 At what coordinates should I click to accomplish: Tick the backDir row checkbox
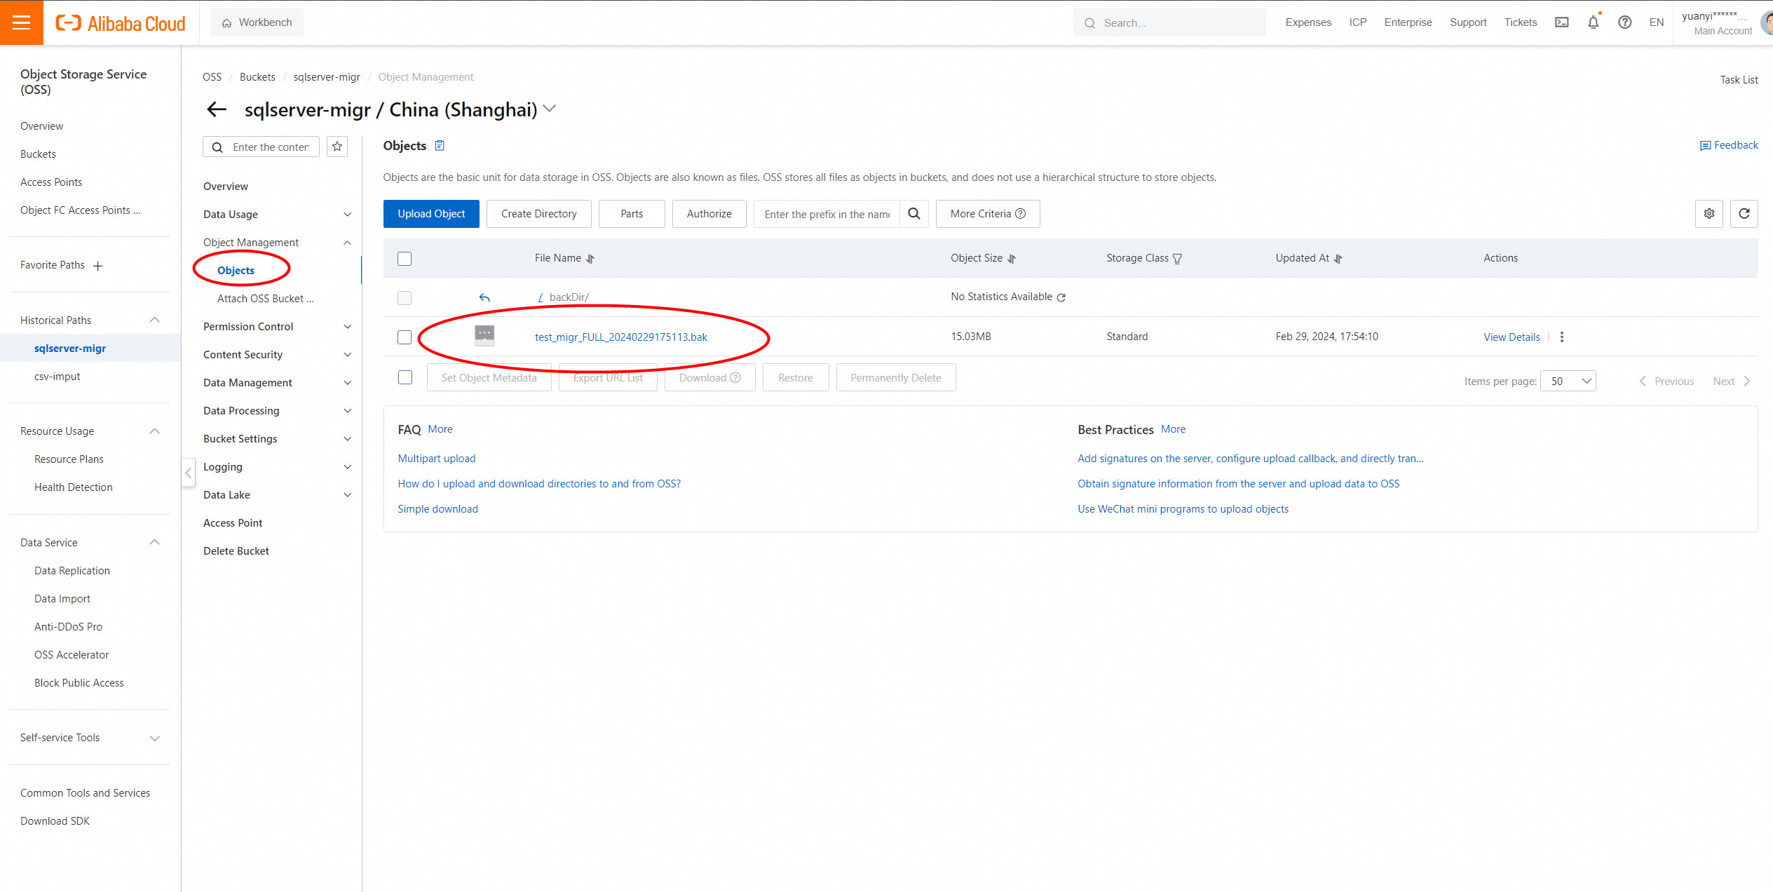tap(405, 298)
